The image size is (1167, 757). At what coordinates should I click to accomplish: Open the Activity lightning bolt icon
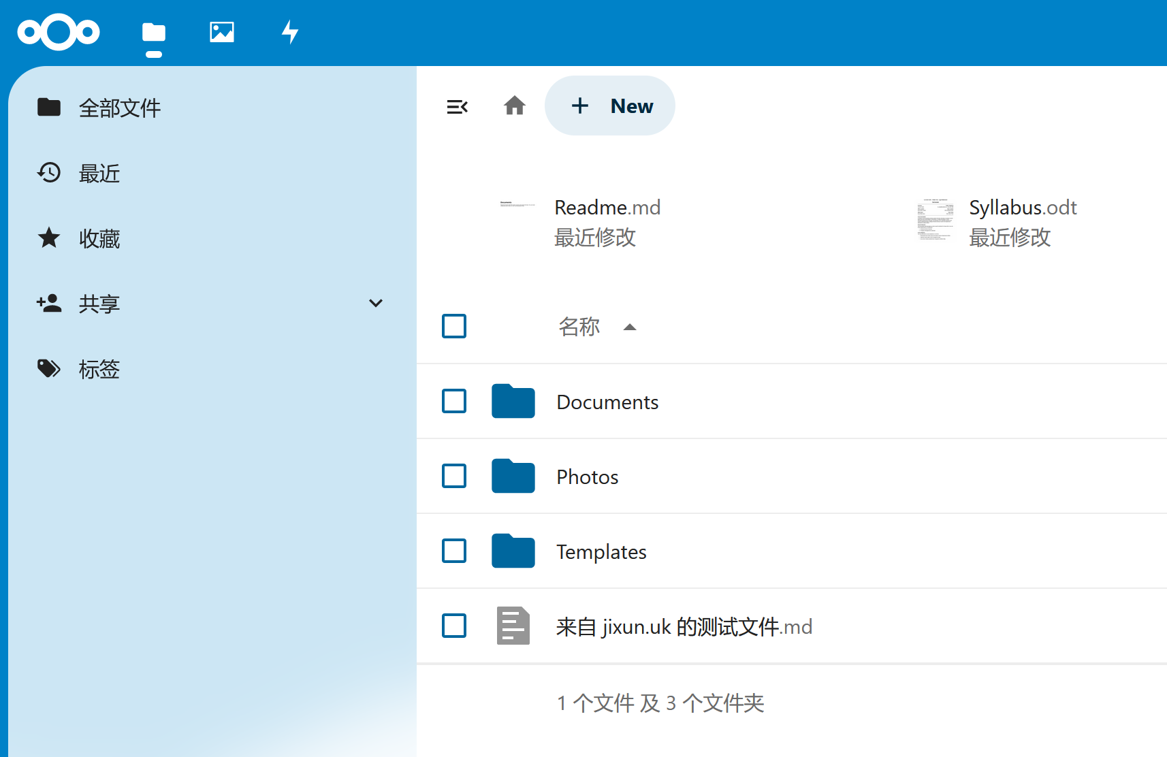click(x=290, y=32)
